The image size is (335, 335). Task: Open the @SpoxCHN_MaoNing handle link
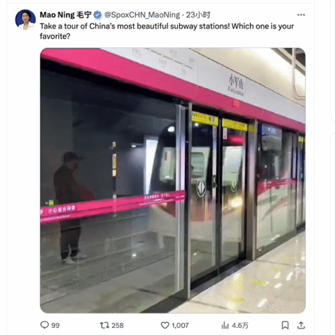click(142, 15)
